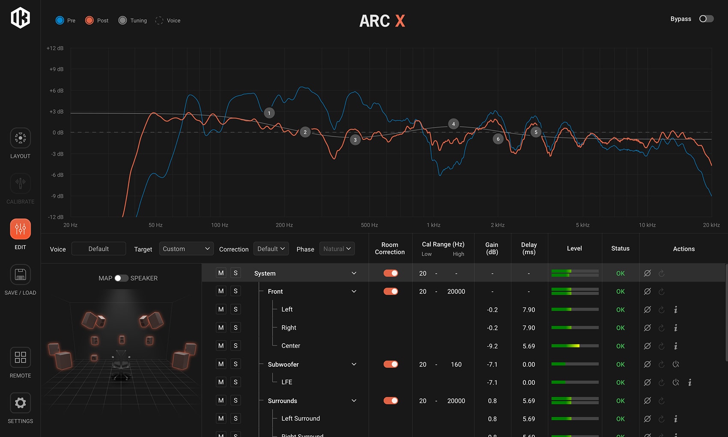This screenshot has width=728, height=437.
Task: Open the Target dropdown showing Custom
Action: [x=186, y=249]
